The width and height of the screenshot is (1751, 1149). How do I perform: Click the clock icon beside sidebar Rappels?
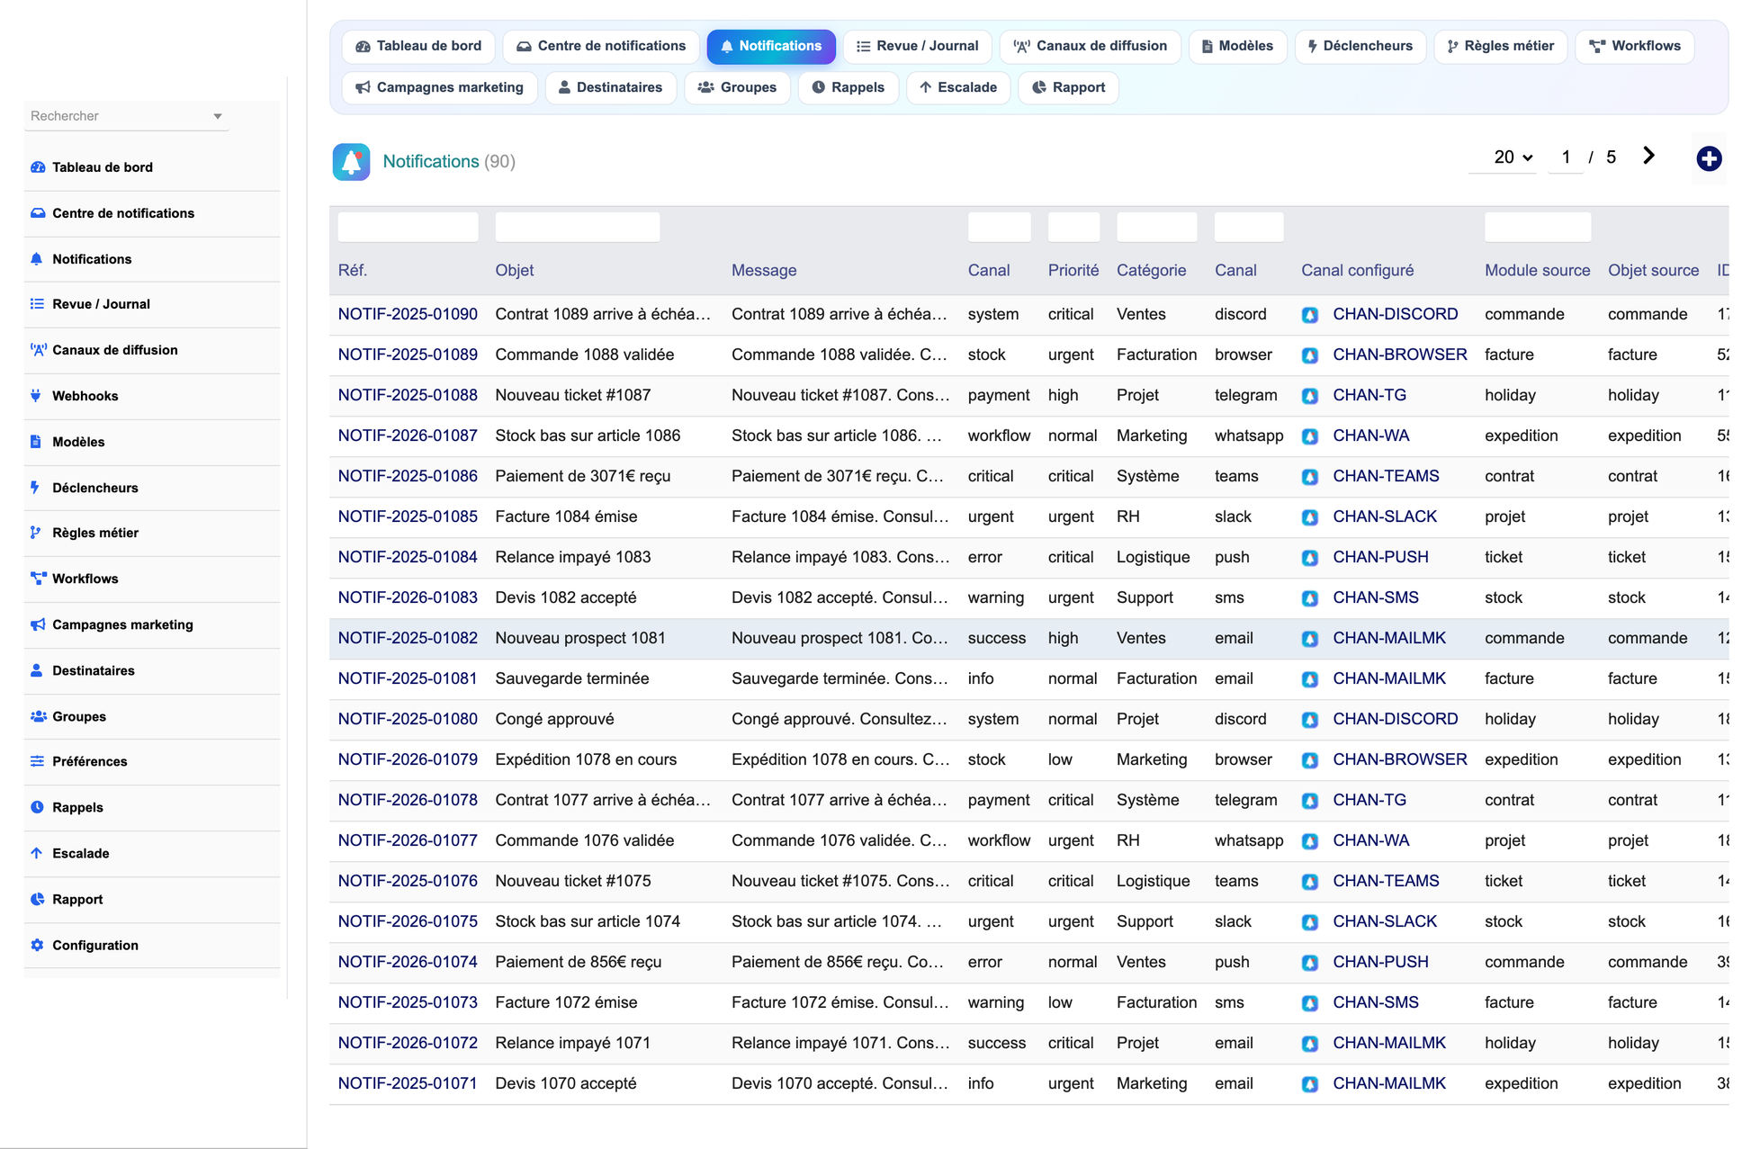37,807
